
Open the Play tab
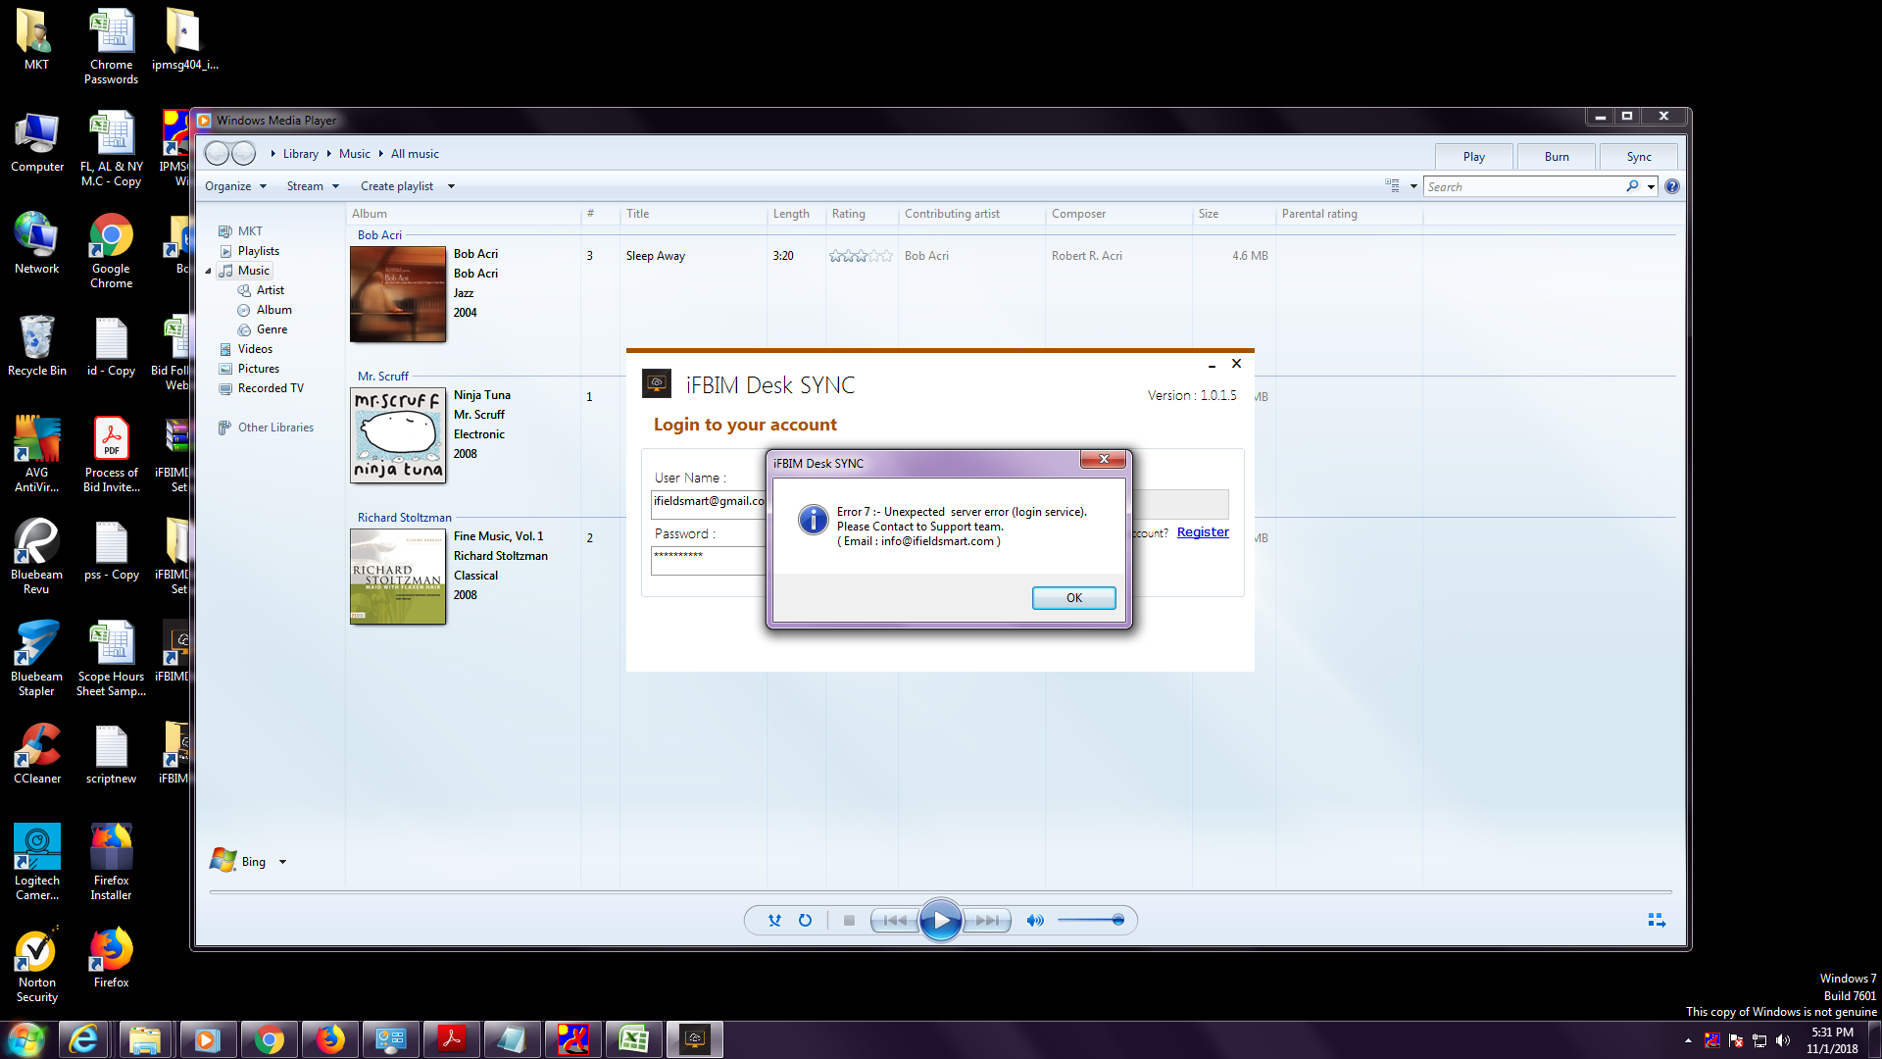point(1473,157)
